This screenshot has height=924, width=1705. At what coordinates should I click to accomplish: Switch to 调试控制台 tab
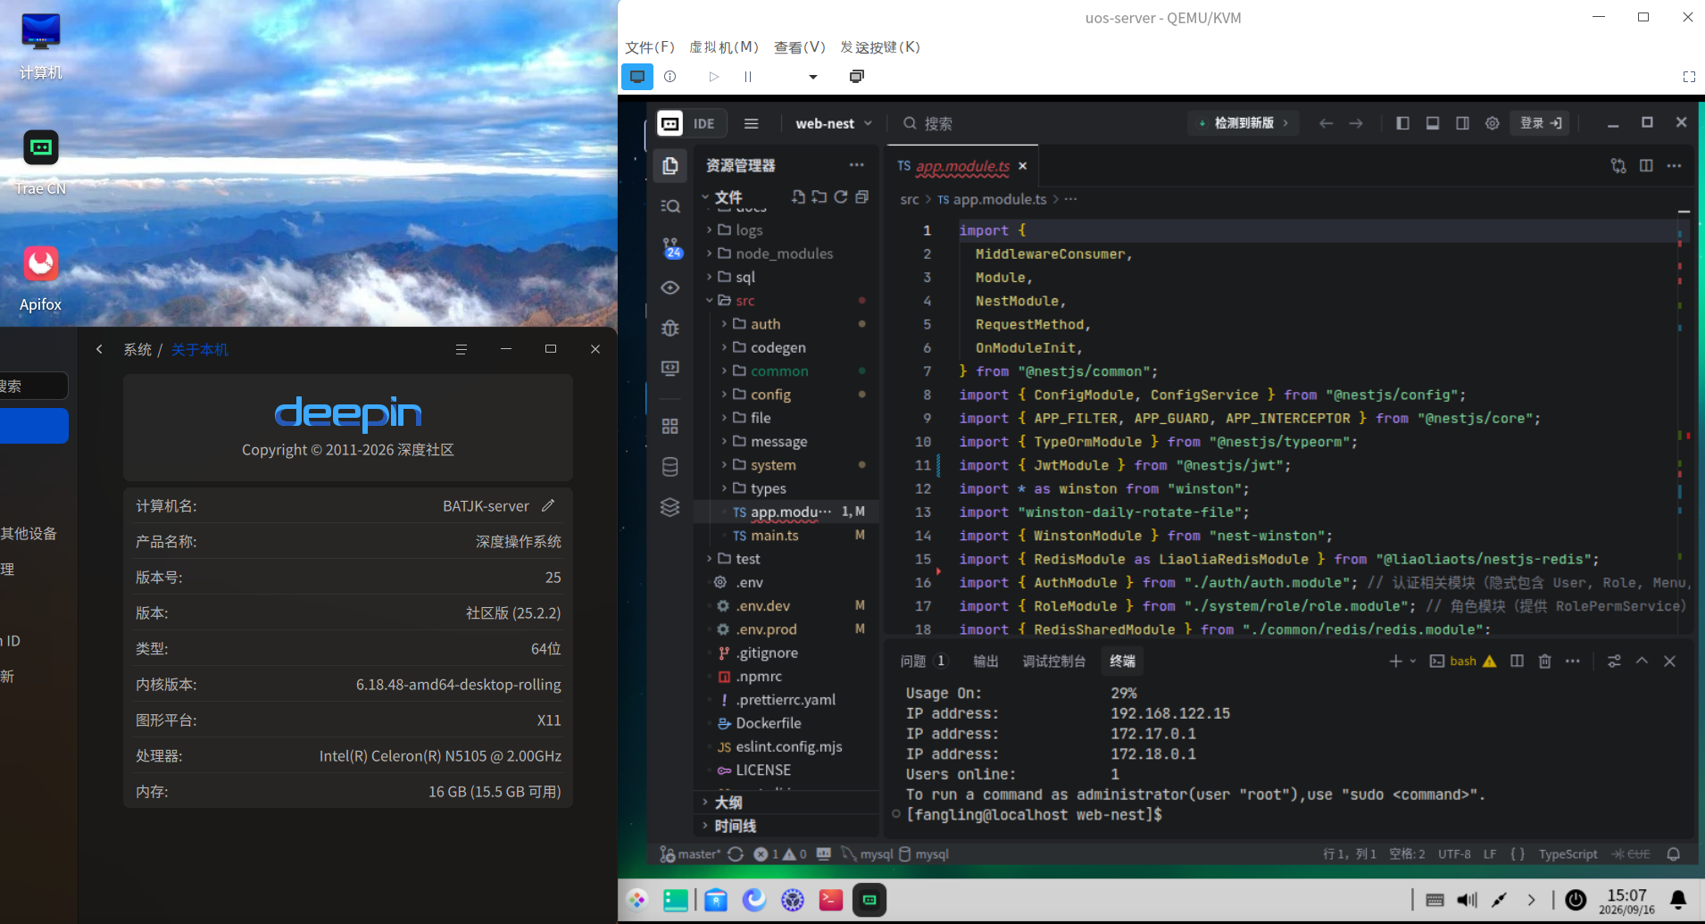coord(1054,661)
